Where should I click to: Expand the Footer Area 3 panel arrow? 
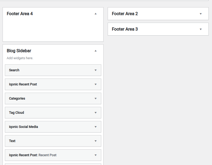(201, 29)
